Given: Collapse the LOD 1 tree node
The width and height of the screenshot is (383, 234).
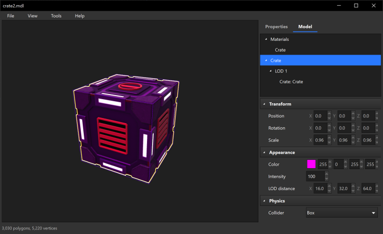Looking at the screenshot, I should click(270, 71).
